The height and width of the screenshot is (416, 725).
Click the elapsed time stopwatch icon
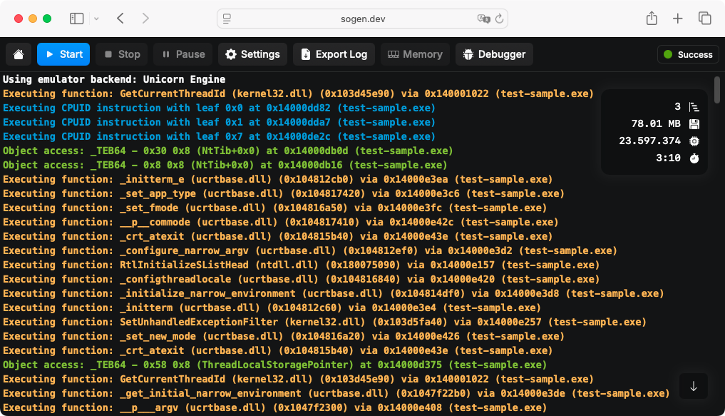click(x=694, y=158)
